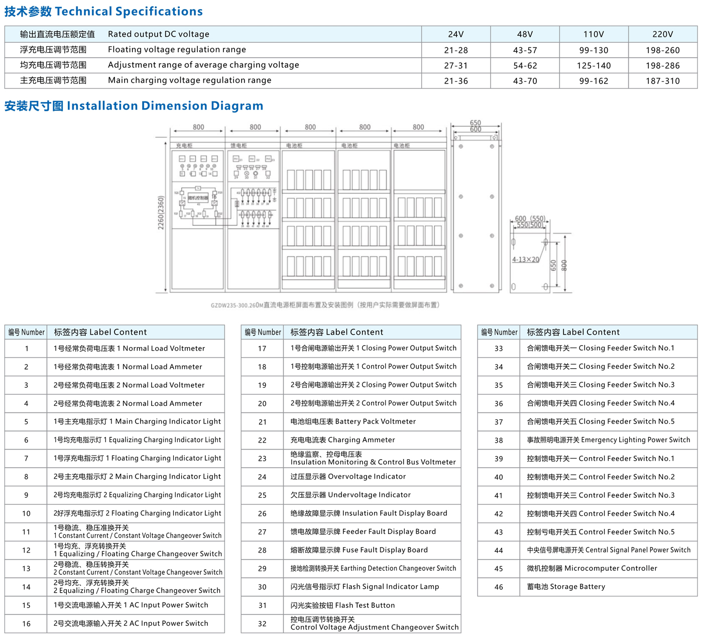Viewport: 703px width, 638px height.
Task: Select the Overvoltage Indicator row
Action: (351, 477)
